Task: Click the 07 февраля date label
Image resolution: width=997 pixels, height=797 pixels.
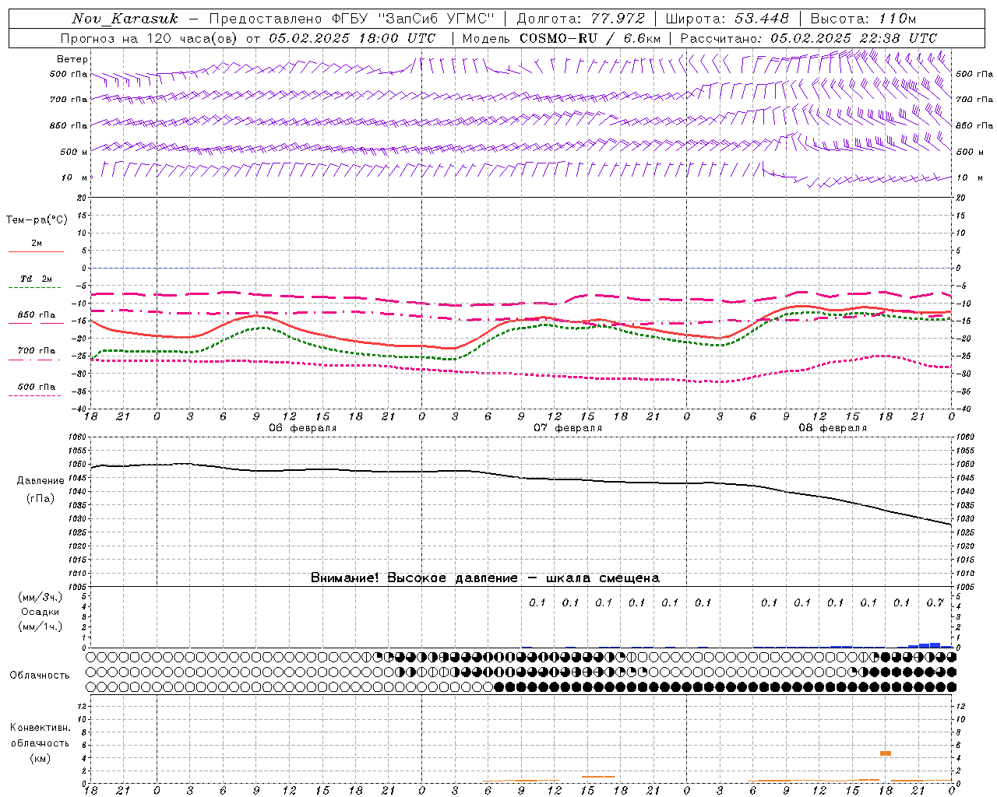Action: coord(567,428)
